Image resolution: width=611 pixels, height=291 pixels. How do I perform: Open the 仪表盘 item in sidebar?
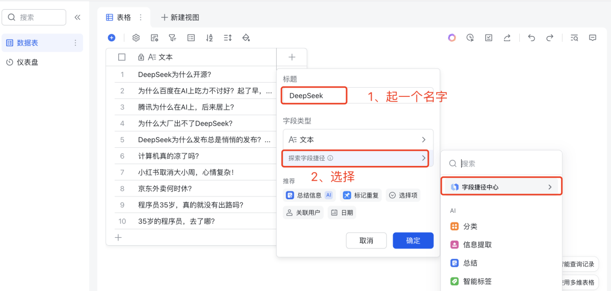point(42,62)
